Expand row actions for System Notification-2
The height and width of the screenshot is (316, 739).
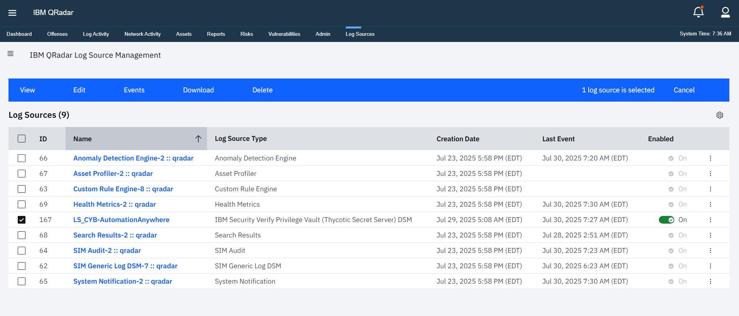click(710, 281)
